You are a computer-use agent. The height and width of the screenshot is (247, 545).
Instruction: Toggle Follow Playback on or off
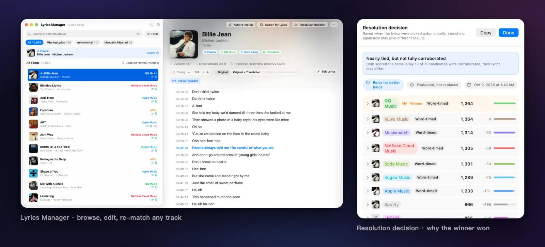point(185,81)
